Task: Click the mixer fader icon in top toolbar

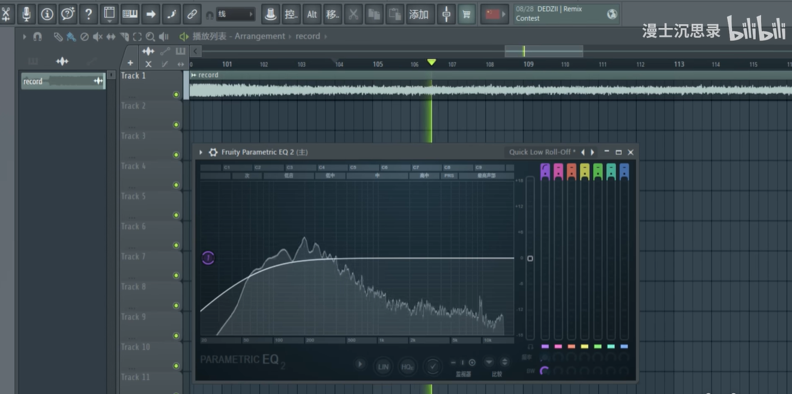Action: click(446, 14)
